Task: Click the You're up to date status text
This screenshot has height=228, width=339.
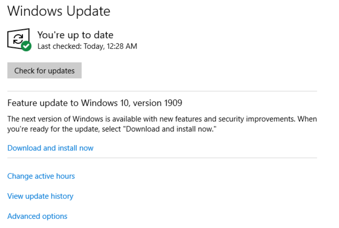Action: click(75, 35)
